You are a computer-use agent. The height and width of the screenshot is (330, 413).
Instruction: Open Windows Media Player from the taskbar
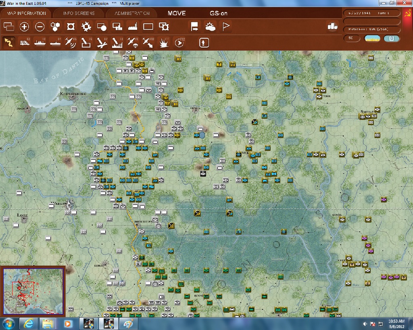[68, 324]
